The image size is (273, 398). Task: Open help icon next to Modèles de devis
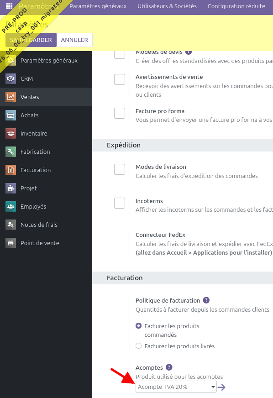tap(189, 52)
